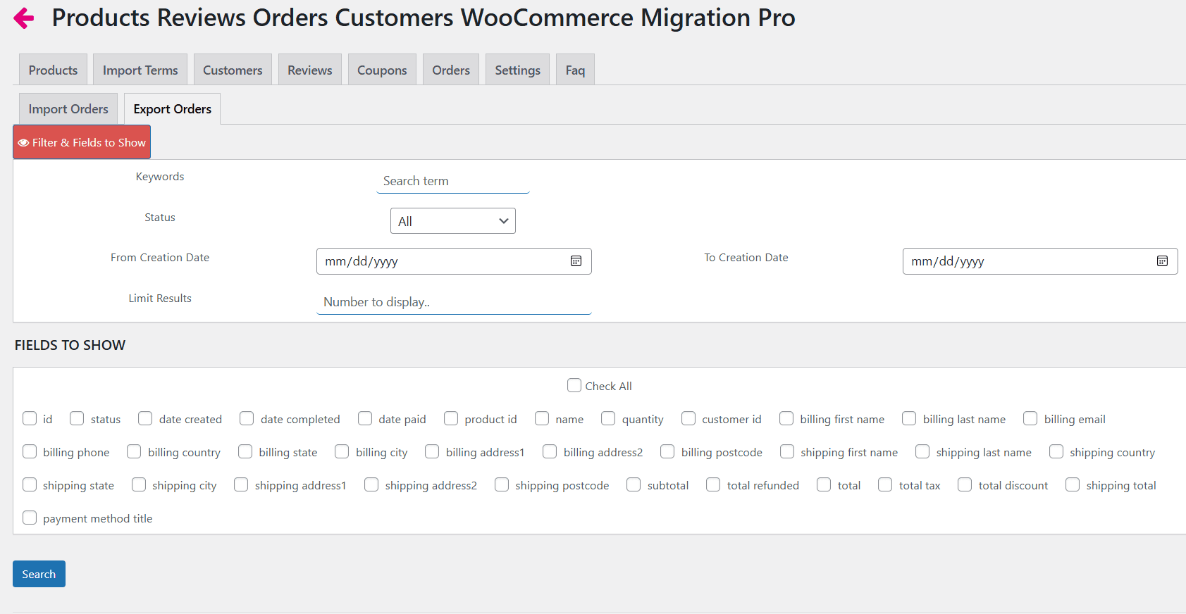Image resolution: width=1186 pixels, height=614 pixels.
Task: Enable the billing first name checkbox
Action: (786, 418)
